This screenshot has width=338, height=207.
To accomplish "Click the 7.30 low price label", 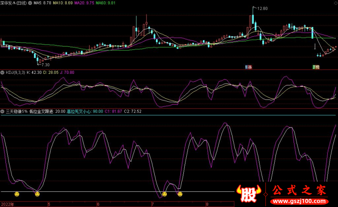I will [x=46, y=65].
